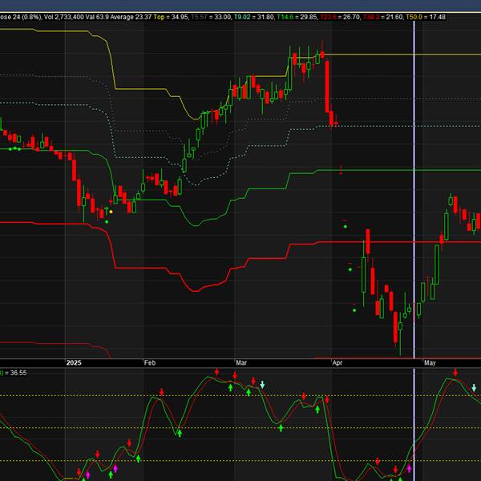
Task: Click the red down arrow at May oscillator peak
Action: (455, 373)
